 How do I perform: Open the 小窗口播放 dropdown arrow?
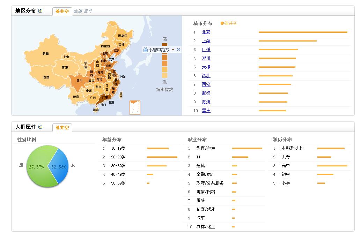coord(173,50)
